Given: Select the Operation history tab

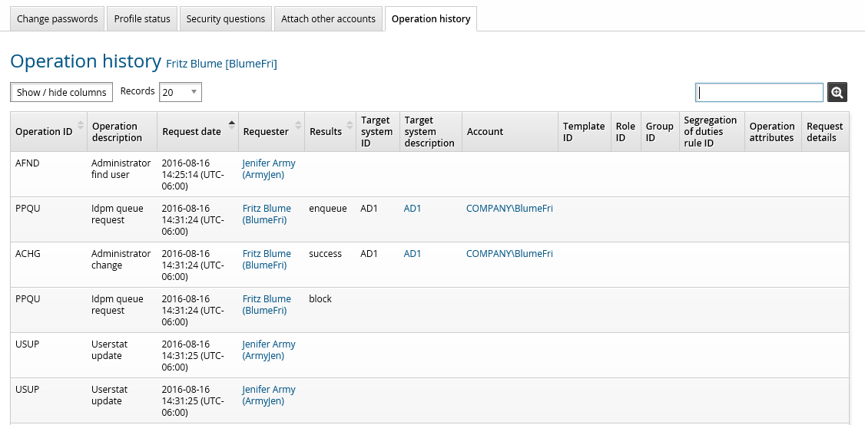Looking at the screenshot, I should click(x=431, y=18).
